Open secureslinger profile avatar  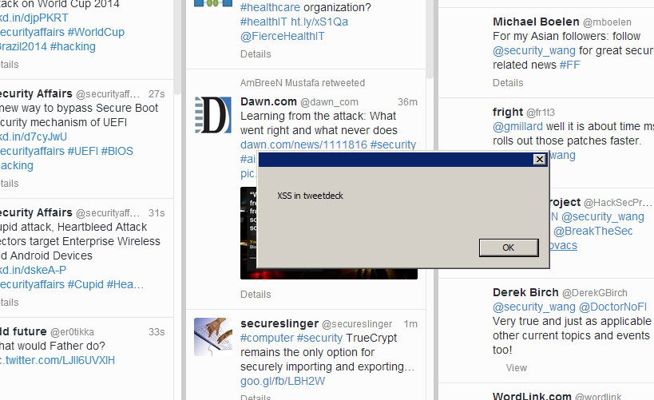[x=212, y=337]
